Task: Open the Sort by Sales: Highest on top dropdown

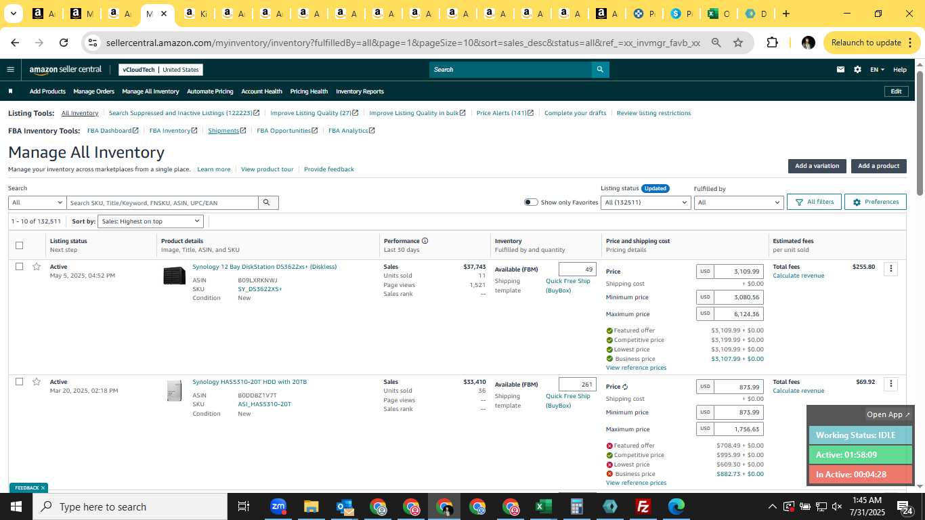Action: [151, 221]
